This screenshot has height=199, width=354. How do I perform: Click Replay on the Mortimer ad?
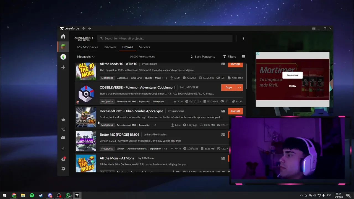(293, 86)
